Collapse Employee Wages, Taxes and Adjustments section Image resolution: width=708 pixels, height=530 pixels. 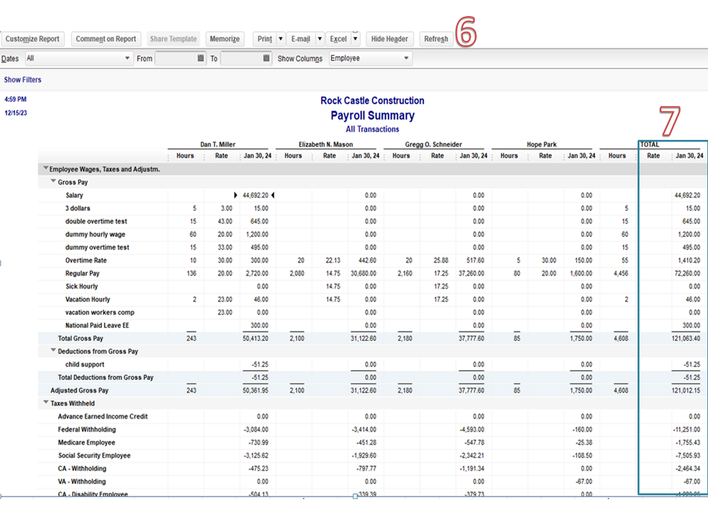(46, 169)
